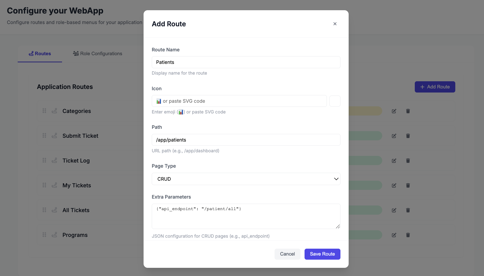The image size is (484, 276).
Task: Edit the Ticket Log route
Action: 394,161
